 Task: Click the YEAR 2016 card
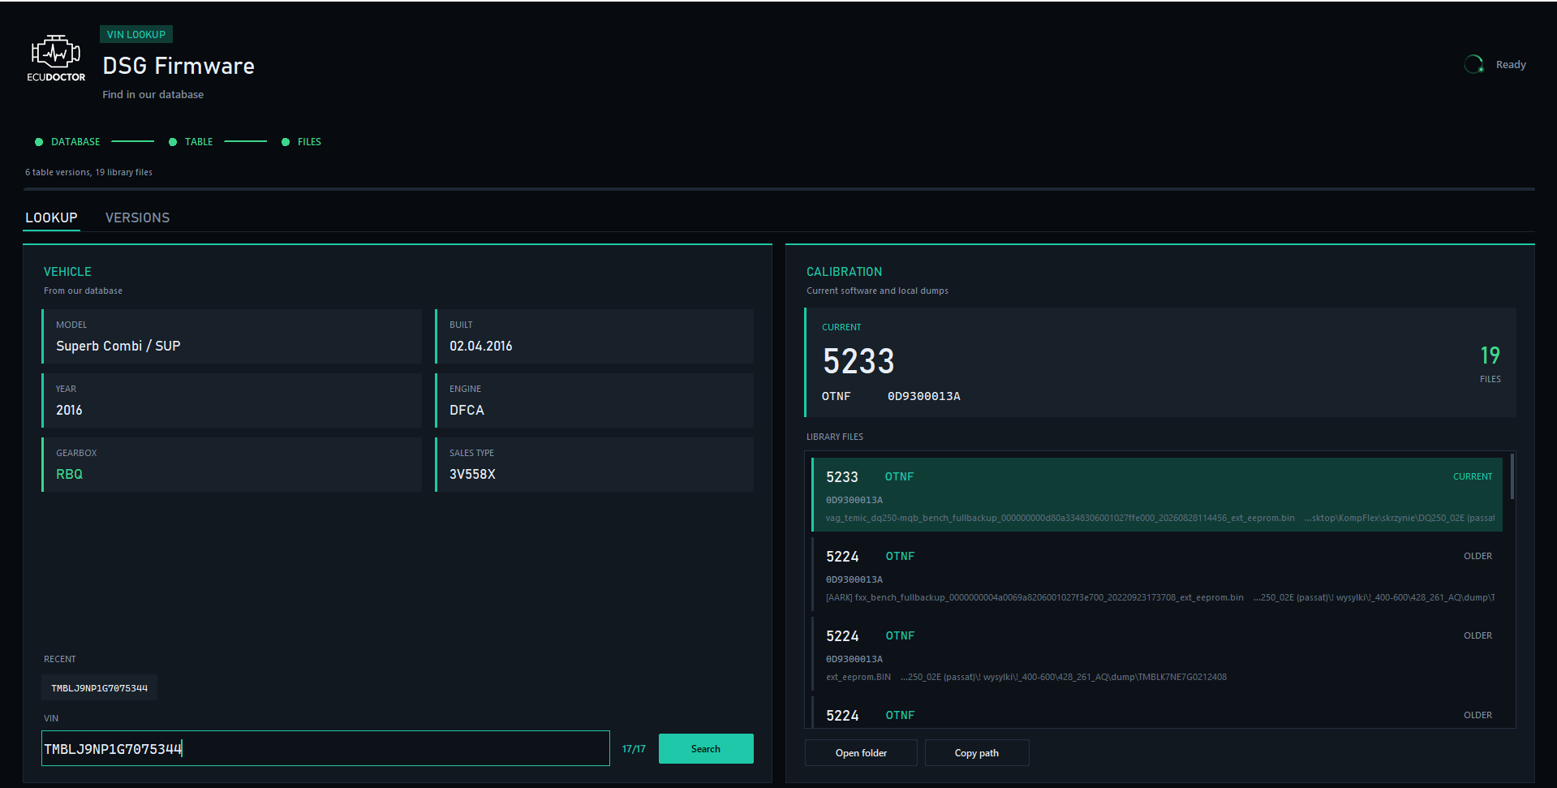tap(232, 400)
